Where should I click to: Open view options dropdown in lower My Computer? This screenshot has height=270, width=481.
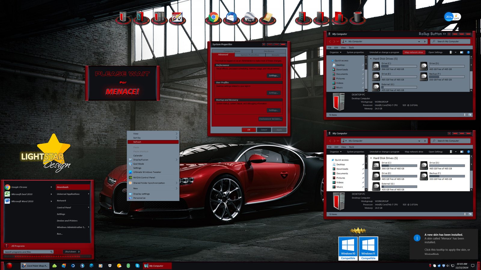pos(455,151)
